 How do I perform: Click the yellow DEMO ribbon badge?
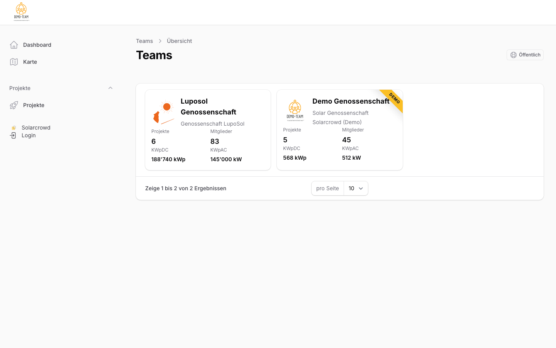click(x=394, y=98)
